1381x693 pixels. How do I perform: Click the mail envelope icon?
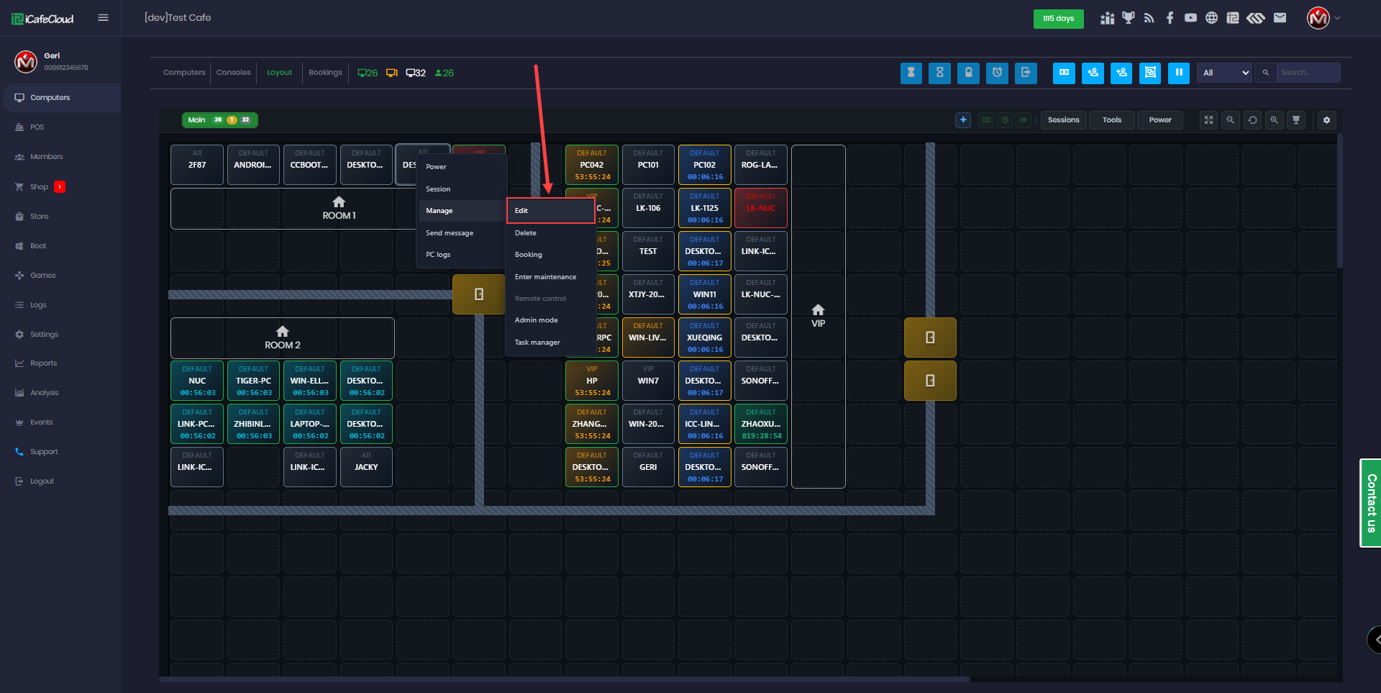tap(1280, 18)
